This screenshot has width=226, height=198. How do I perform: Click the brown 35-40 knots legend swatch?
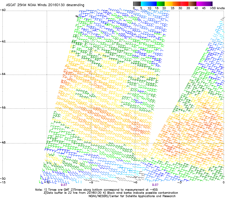192,4
